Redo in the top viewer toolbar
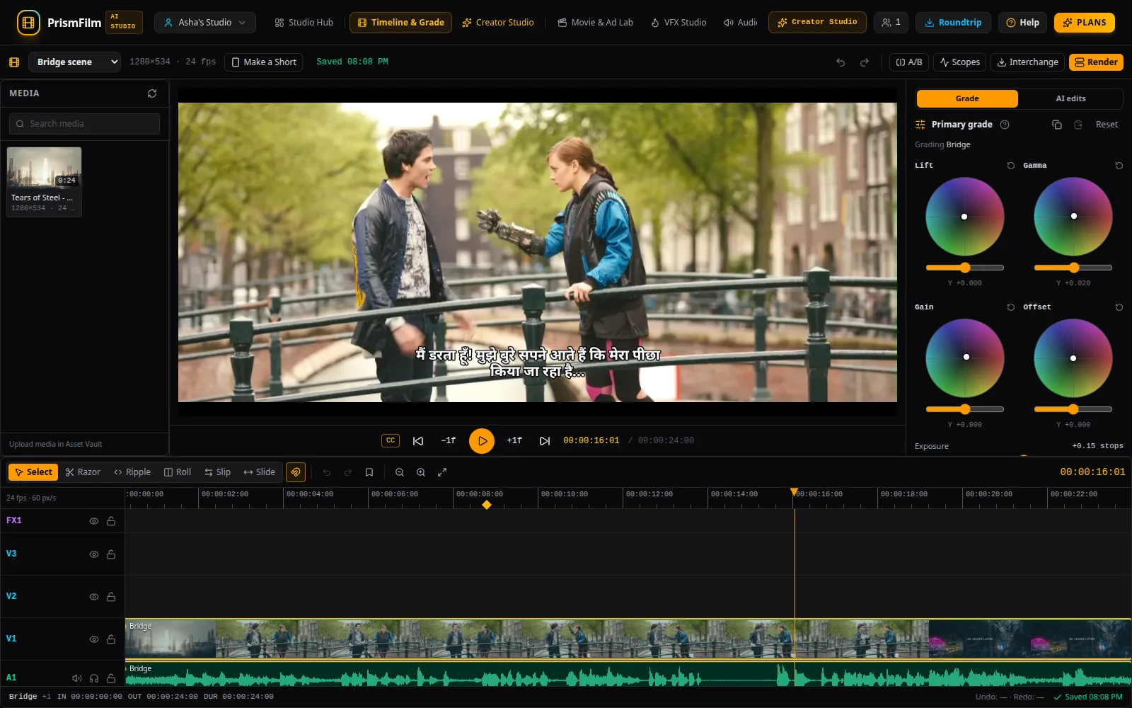This screenshot has height=708, width=1132. [x=865, y=62]
